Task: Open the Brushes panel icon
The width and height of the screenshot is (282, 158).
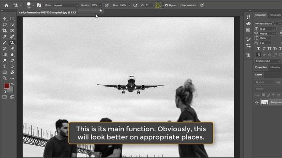Action: [249, 39]
